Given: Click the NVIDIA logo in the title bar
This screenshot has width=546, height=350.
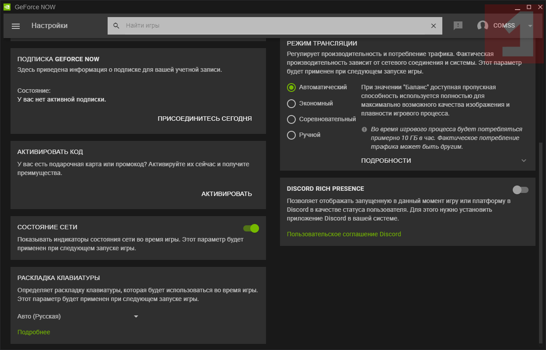Looking at the screenshot, I should tap(6, 7).
